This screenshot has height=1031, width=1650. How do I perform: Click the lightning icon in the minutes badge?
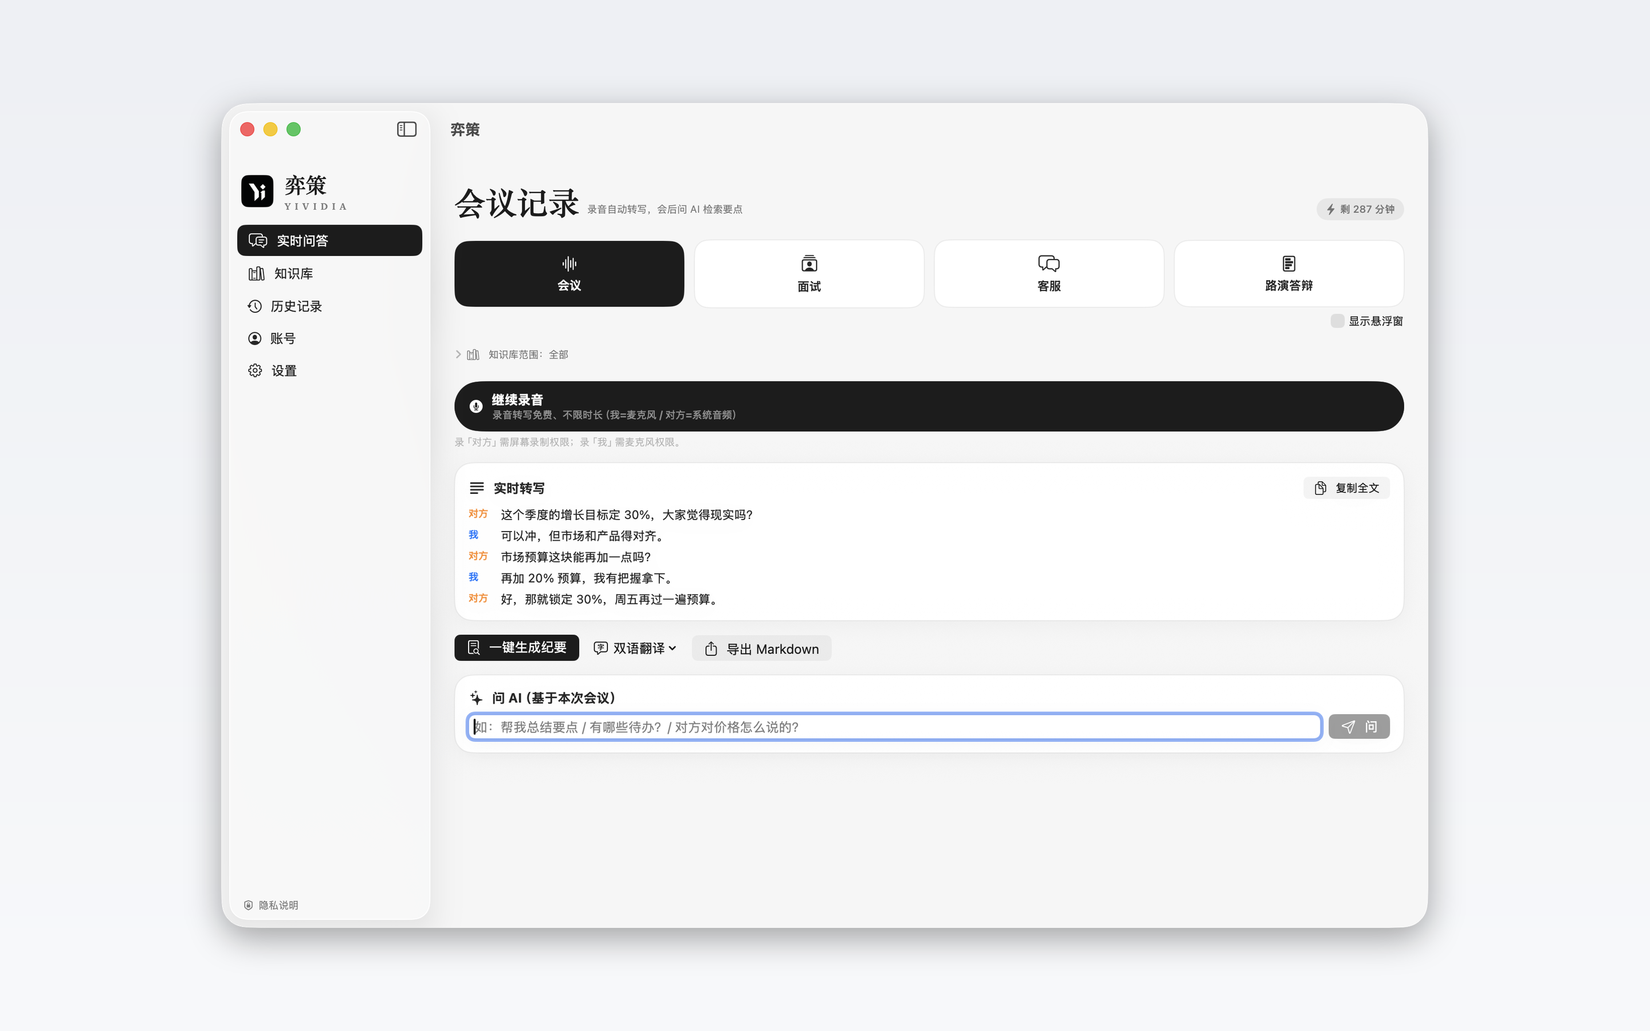point(1330,209)
